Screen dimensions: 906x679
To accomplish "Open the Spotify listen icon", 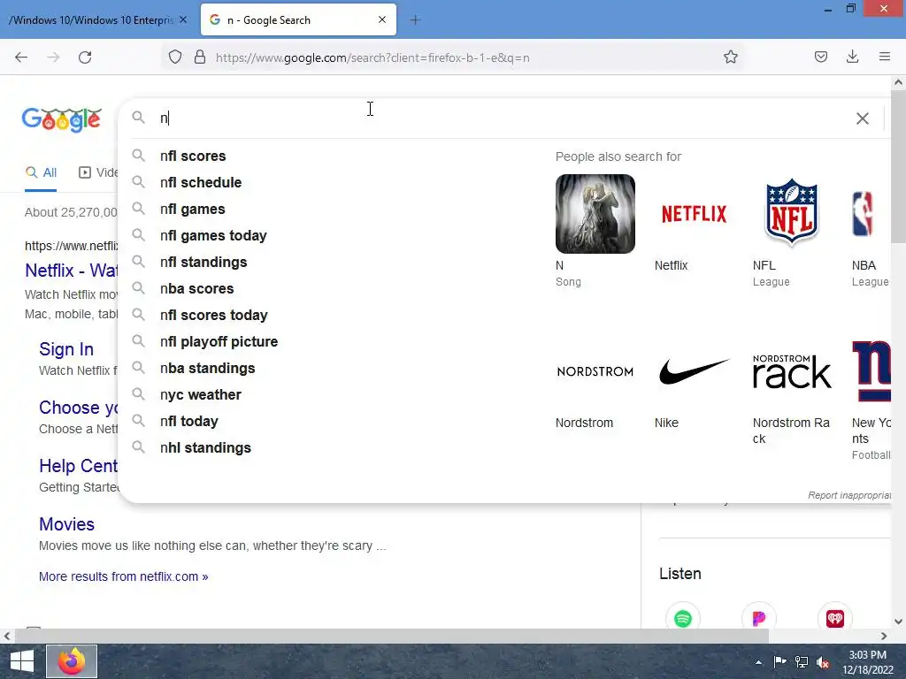I will pyautogui.click(x=683, y=618).
